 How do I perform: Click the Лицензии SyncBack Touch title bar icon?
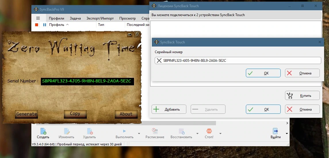tap(154, 6)
